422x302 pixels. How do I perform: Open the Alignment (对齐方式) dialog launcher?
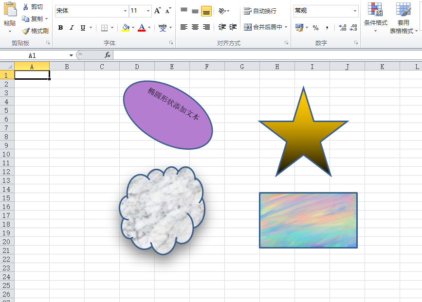click(286, 43)
